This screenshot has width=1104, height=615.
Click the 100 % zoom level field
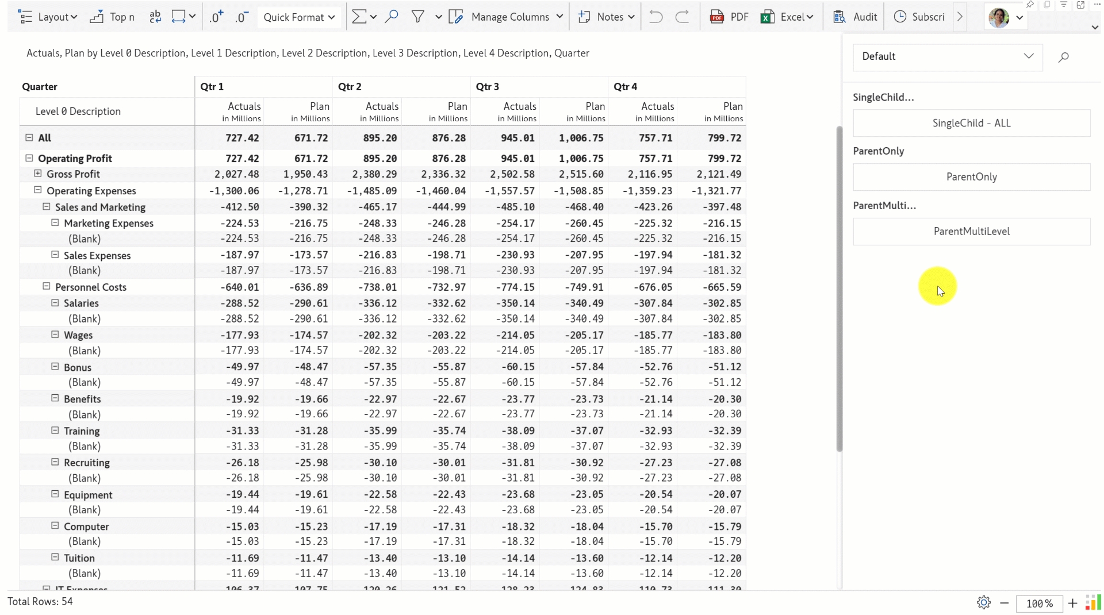(1039, 604)
